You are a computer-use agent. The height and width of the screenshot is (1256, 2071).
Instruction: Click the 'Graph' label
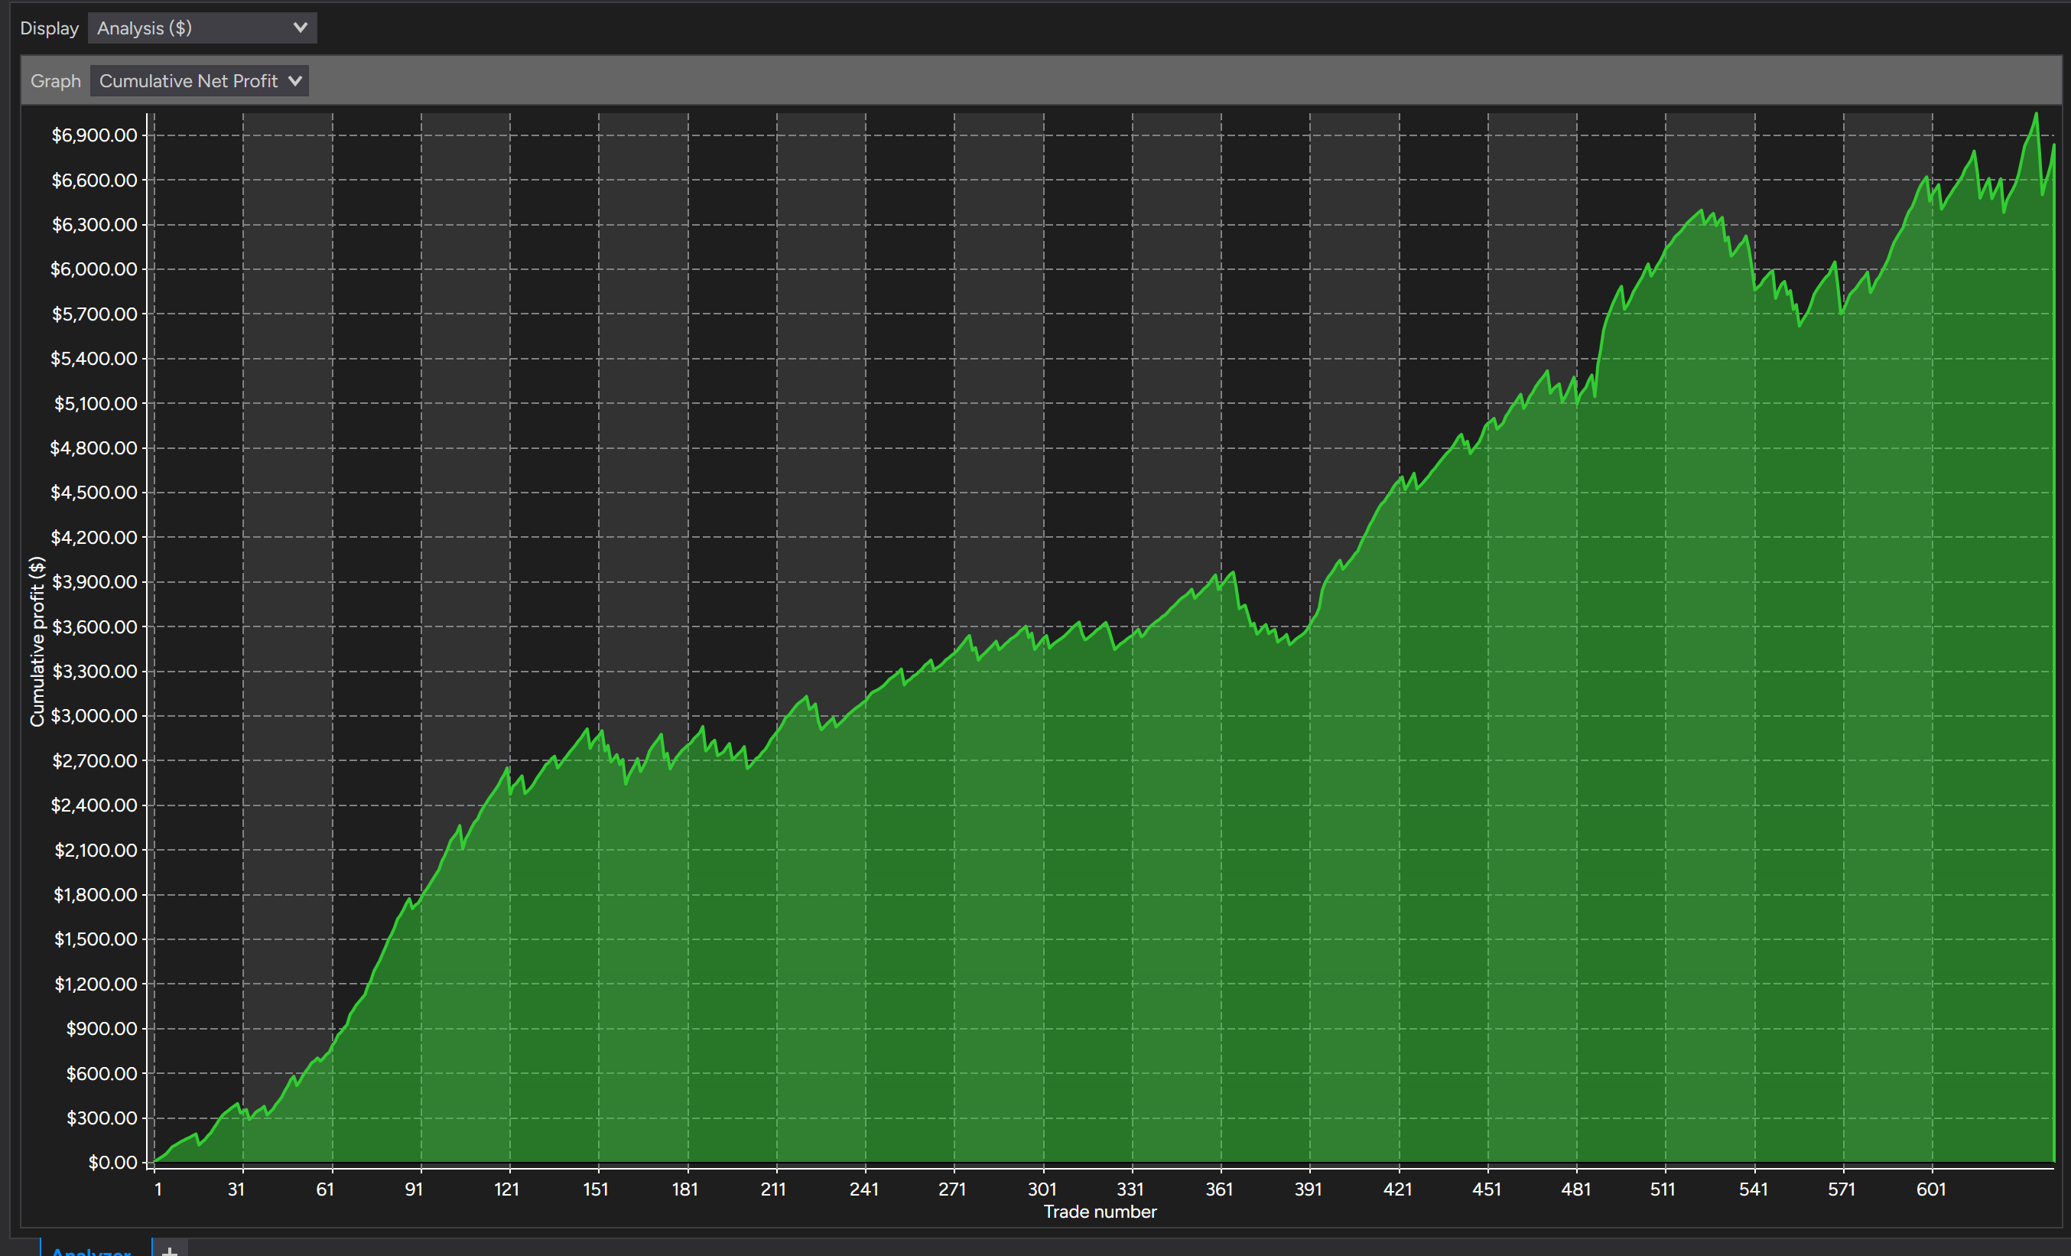pos(56,82)
